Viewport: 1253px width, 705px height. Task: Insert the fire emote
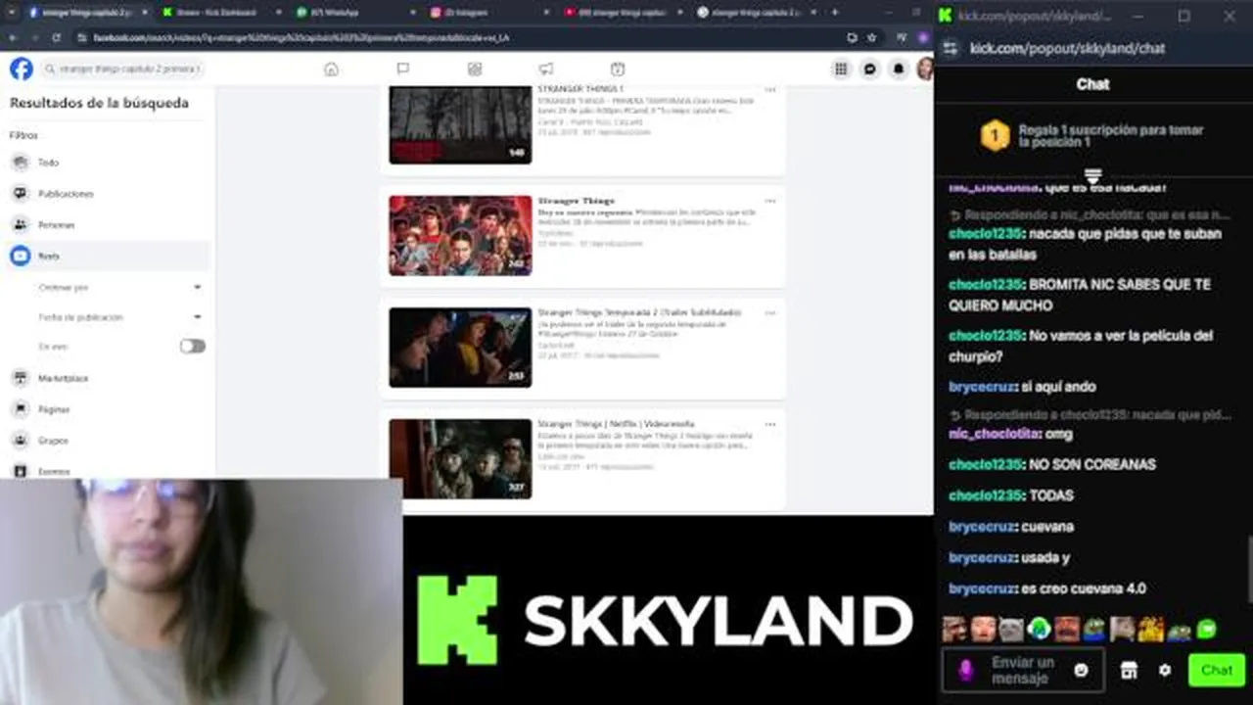click(x=1151, y=629)
